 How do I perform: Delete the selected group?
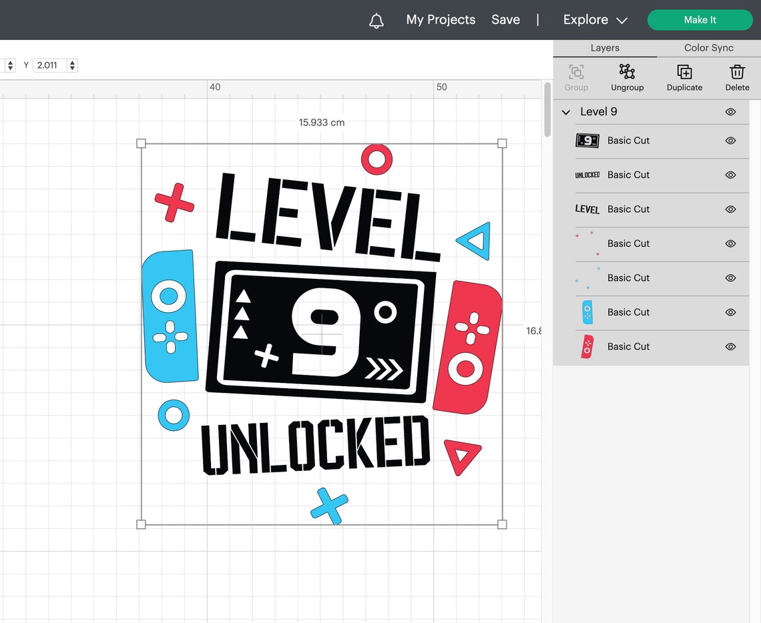(737, 77)
